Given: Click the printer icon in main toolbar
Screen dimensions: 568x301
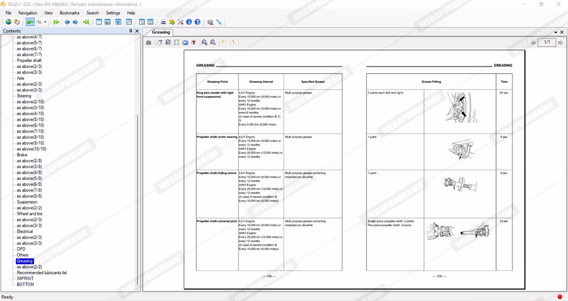Looking at the screenshot, I should pos(163,22).
